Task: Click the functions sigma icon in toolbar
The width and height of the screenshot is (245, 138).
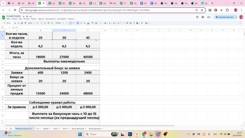Action: [142, 23]
